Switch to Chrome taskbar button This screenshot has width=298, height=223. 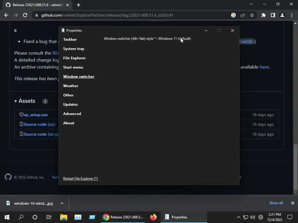tap(123, 217)
